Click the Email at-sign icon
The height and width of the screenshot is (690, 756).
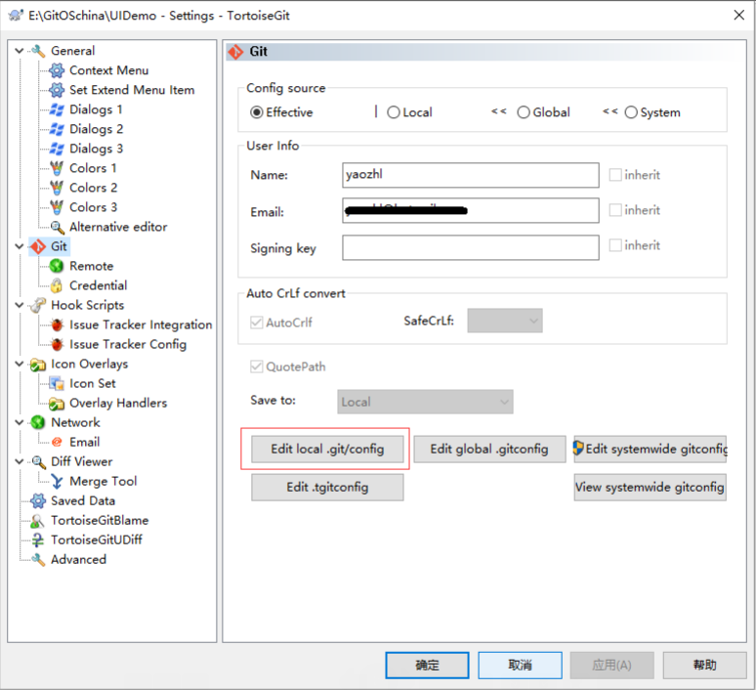tap(57, 442)
